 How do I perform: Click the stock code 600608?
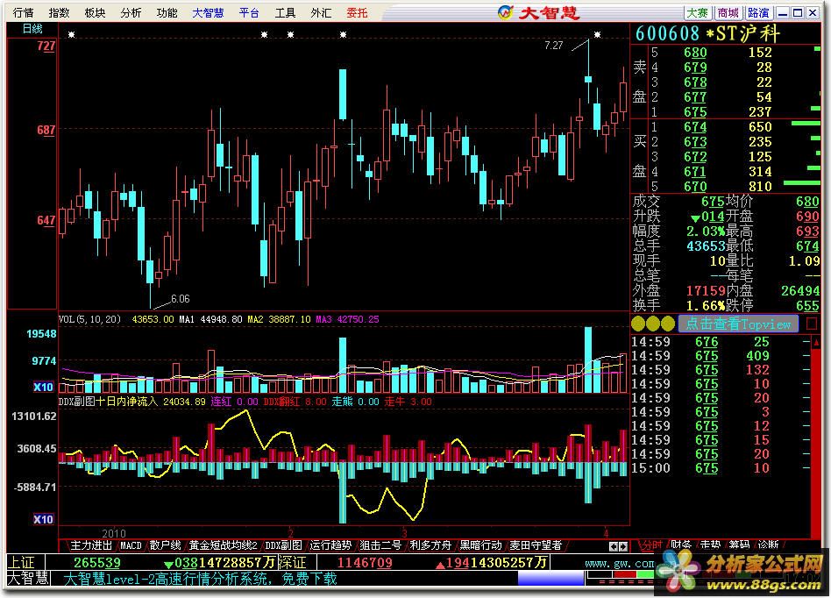(x=668, y=34)
